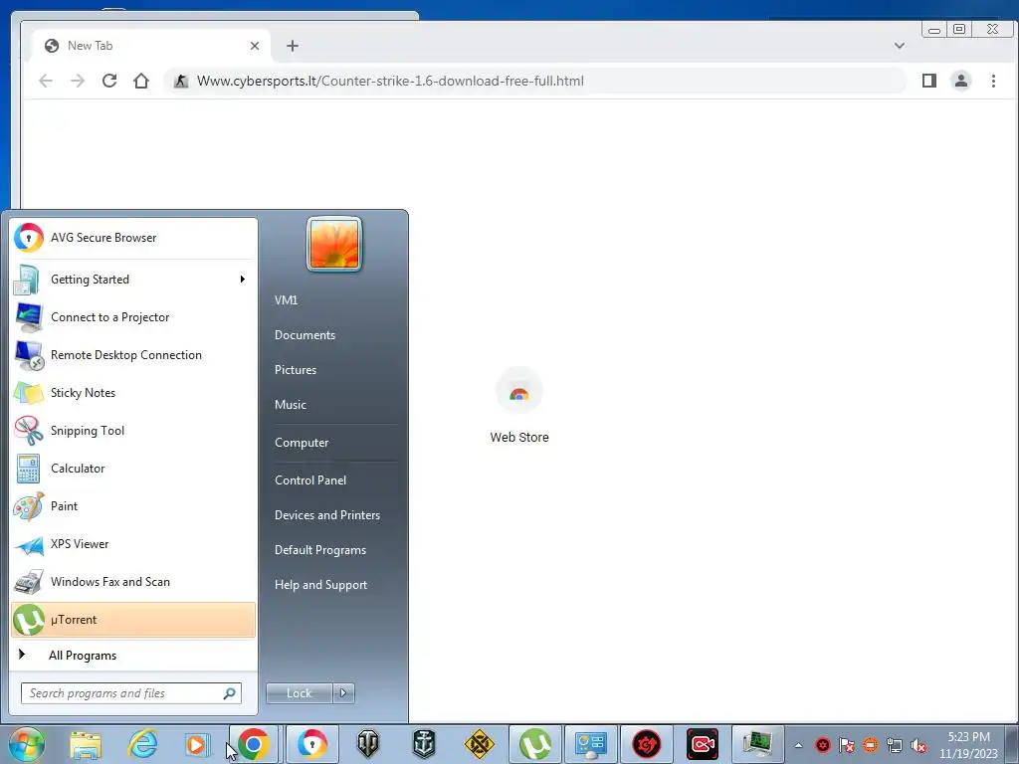Toggle the browser side panel

point(929,81)
